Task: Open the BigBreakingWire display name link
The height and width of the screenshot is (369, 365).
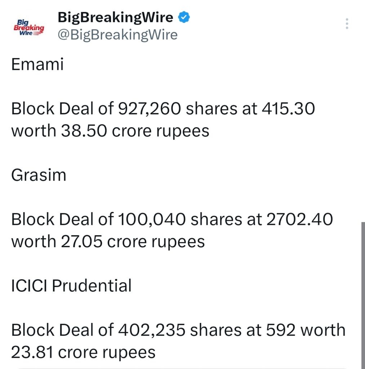Action: coord(115,17)
